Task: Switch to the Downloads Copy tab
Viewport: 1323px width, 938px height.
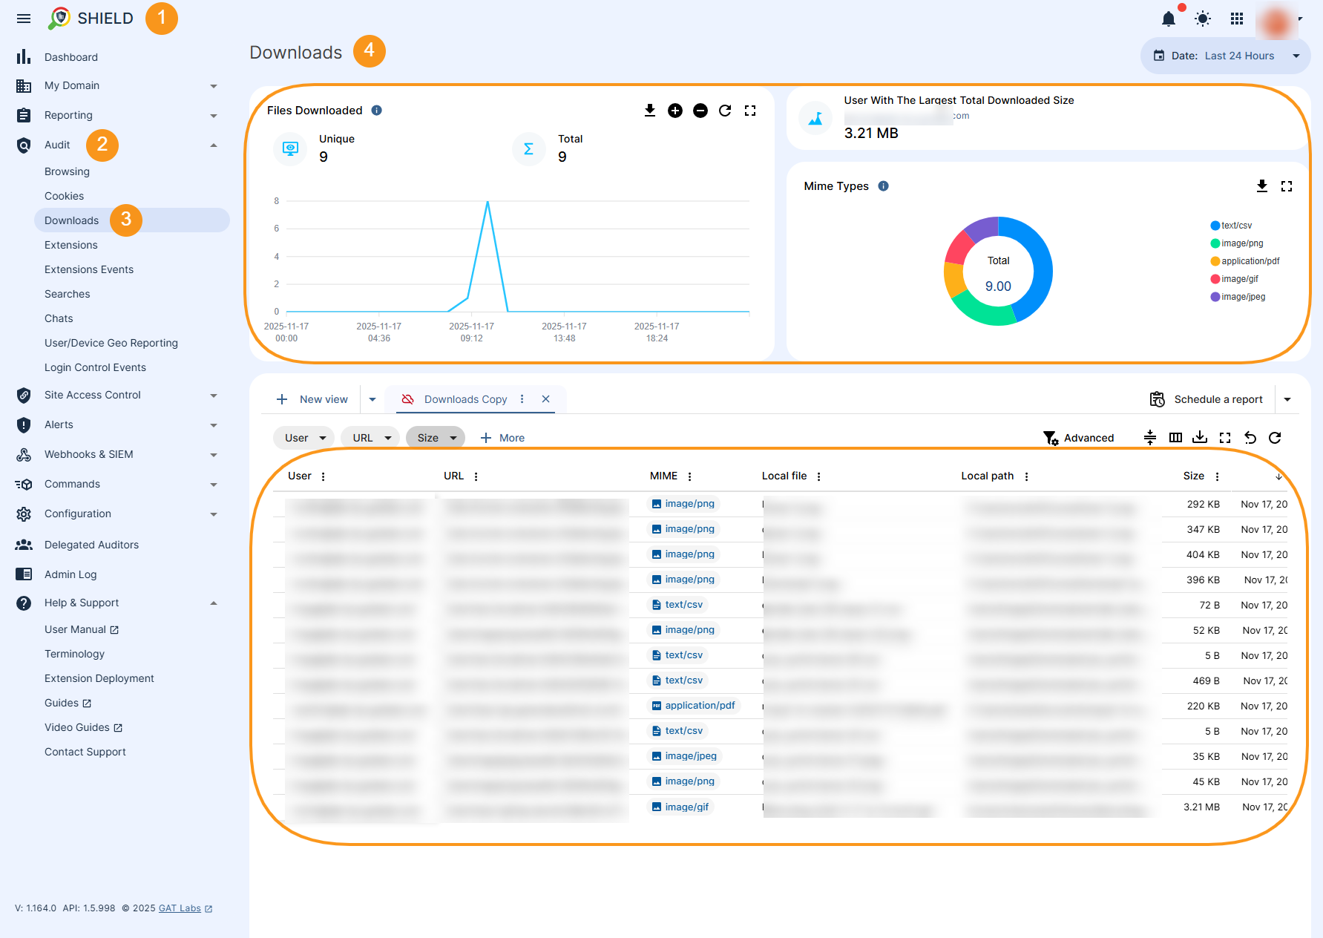Action: 465,399
